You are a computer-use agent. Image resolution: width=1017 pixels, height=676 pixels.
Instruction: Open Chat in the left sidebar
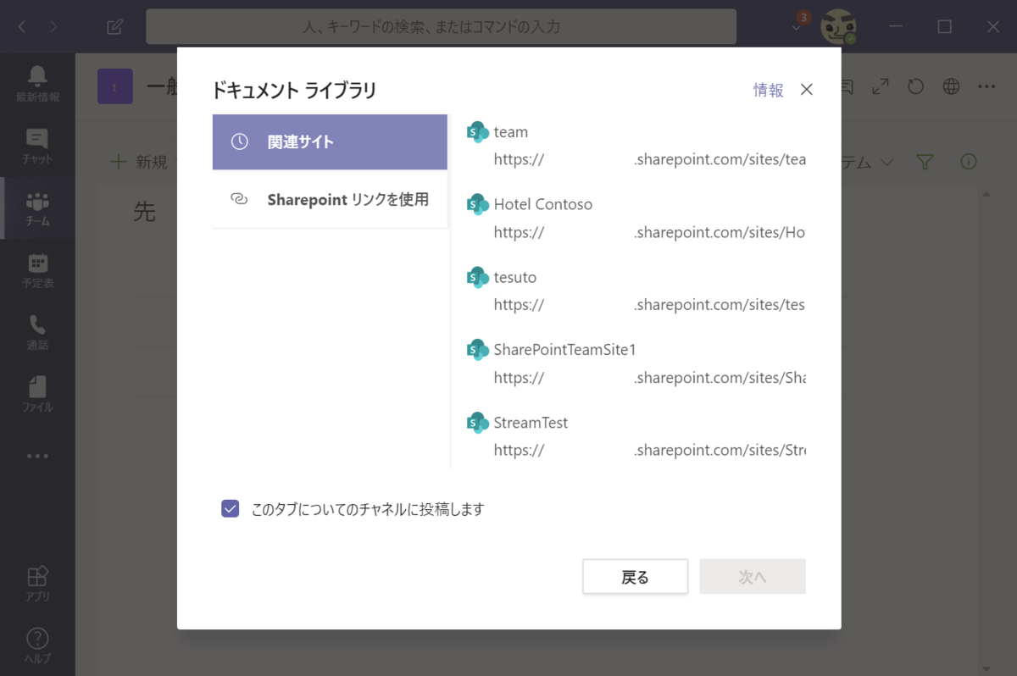37,146
